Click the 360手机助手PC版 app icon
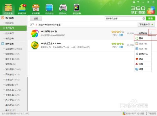Screen dimensions: 157x116 35,34
